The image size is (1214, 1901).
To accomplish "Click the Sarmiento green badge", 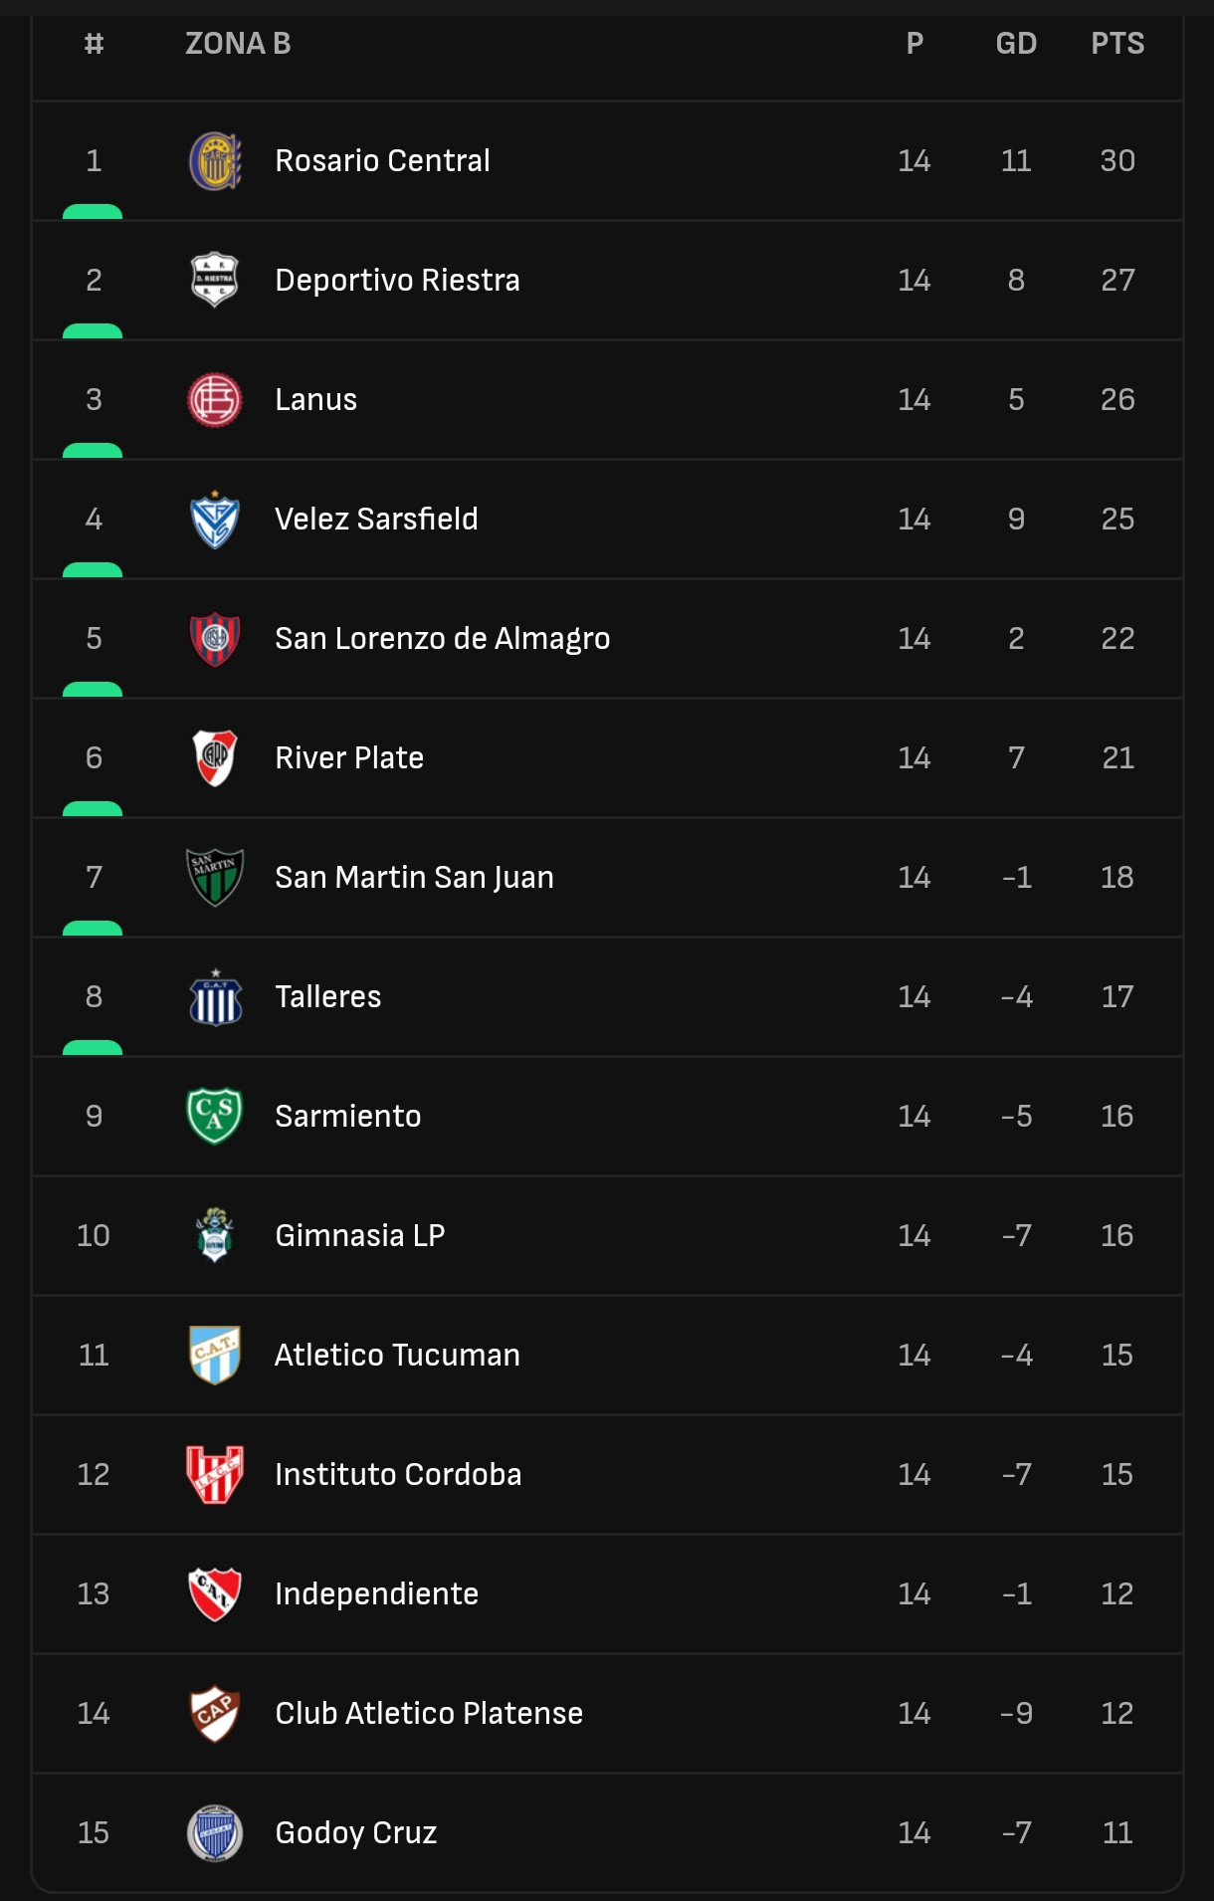I will 215,1117.
